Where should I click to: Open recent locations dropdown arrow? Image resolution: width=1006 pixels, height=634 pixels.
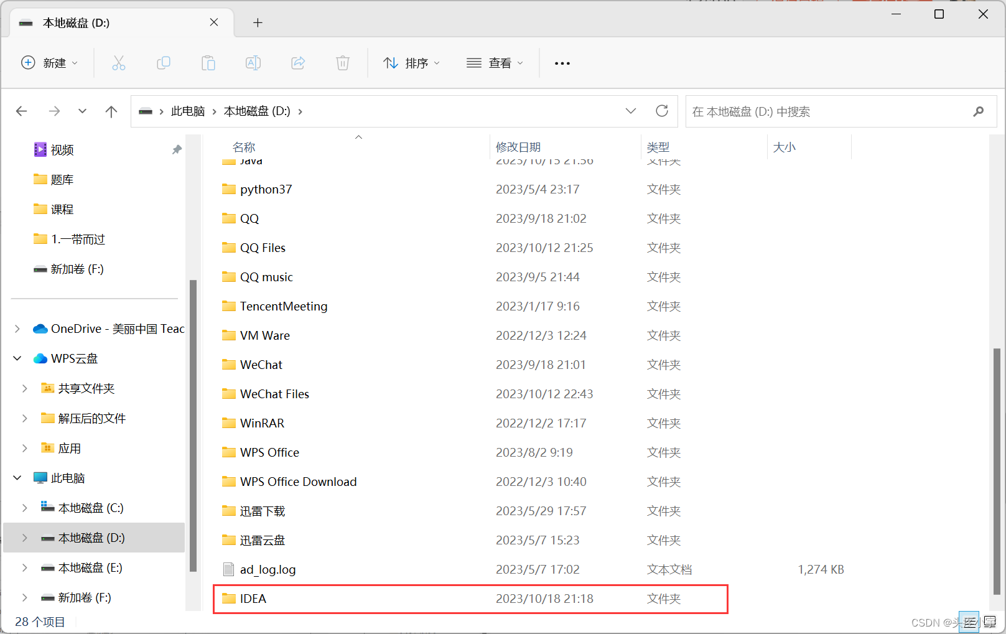point(83,111)
